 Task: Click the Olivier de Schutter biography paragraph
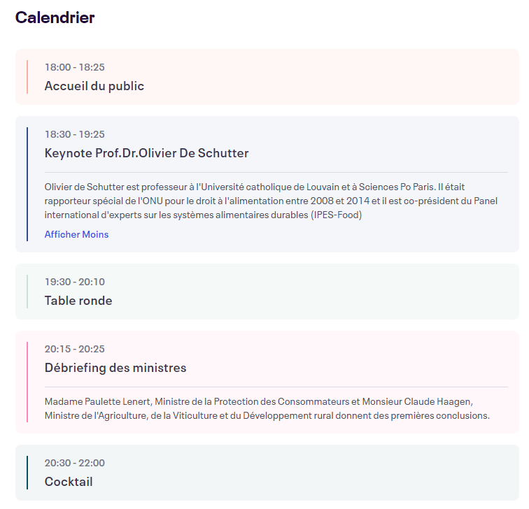coord(271,201)
